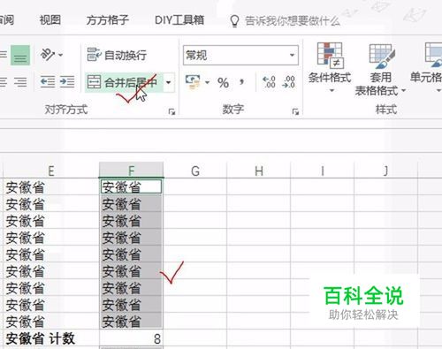The height and width of the screenshot is (349, 442).
Task: Select column H header
Action: (259, 171)
